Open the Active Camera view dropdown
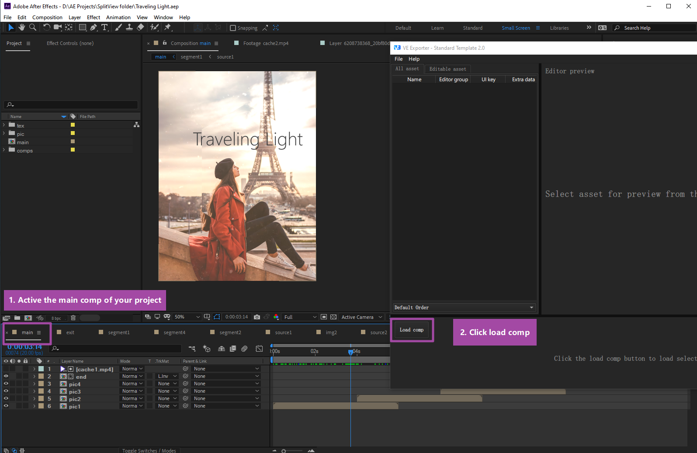Image resolution: width=697 pixels, height=453 pixels. point(361,317)
